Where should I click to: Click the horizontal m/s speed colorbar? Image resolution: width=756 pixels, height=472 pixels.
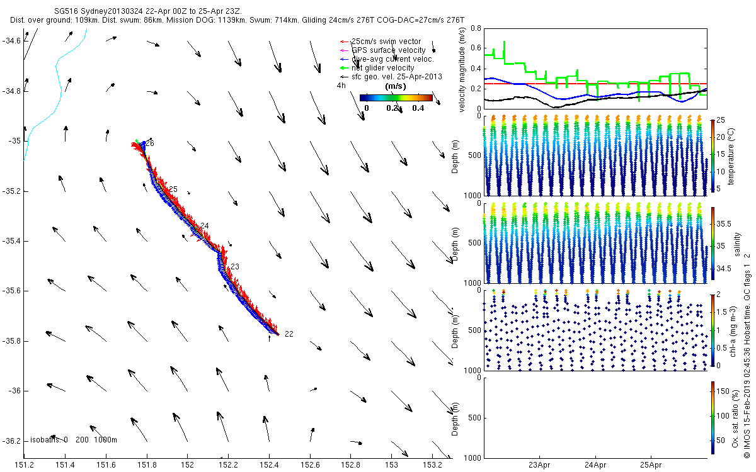396,98
